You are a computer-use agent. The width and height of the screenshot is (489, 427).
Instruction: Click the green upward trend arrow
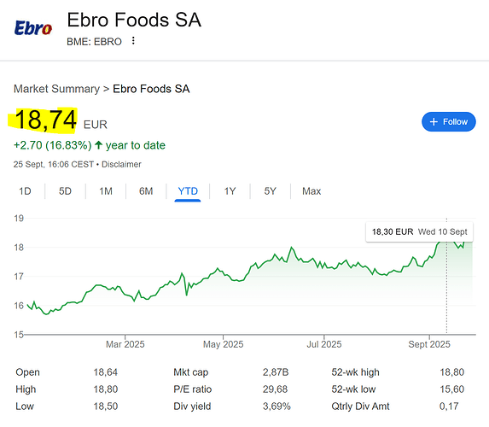[x=98, y=145]
